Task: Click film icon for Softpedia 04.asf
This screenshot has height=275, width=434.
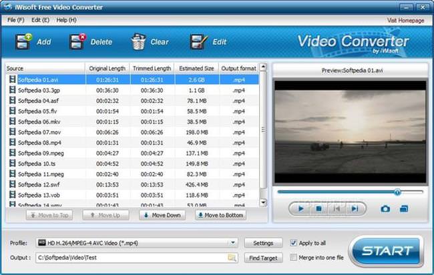Action: 12,100
